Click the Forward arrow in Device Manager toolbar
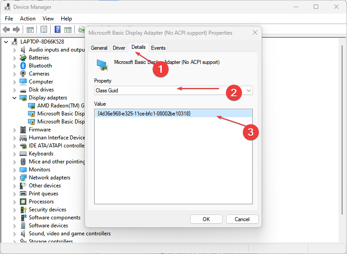Viewport: 347px width, 254px height. pos(16,29)
